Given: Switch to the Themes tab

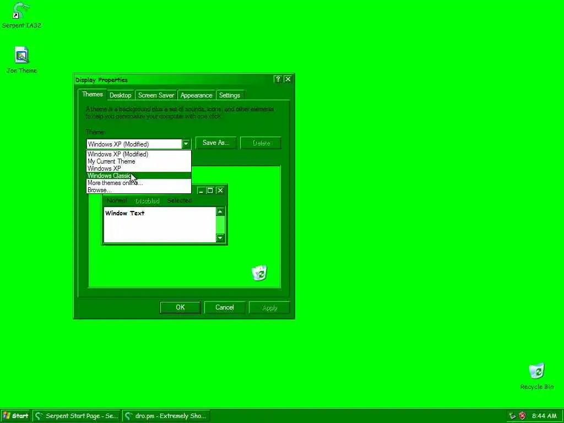Looking at the screenshot, I should pos(92,94).
